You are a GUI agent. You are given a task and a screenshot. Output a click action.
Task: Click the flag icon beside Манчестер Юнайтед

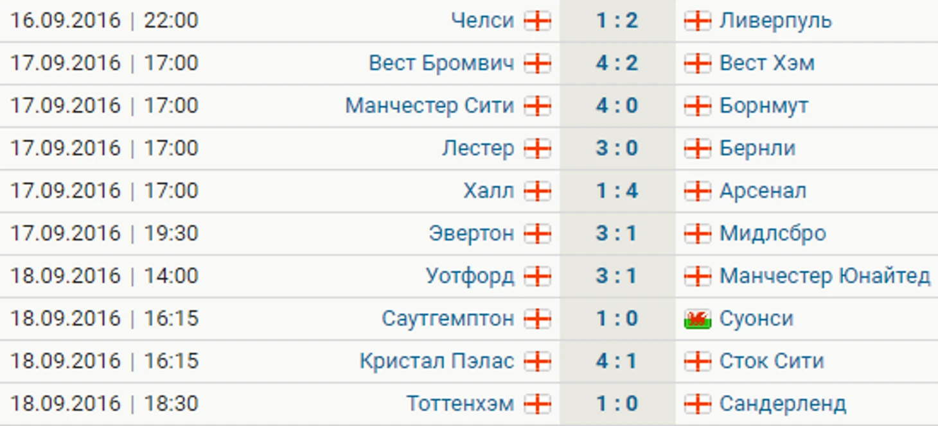[698, 276]
